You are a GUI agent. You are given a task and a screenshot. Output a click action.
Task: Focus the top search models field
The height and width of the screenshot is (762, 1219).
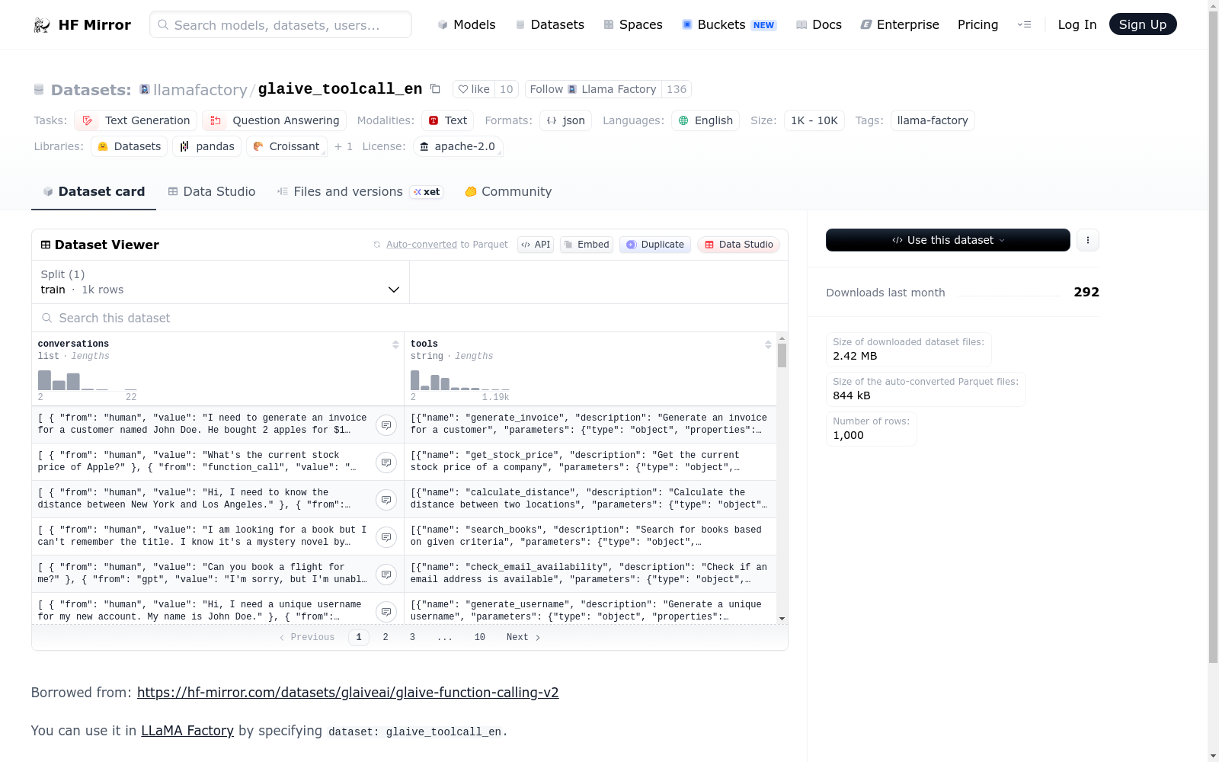pos(280,24)
